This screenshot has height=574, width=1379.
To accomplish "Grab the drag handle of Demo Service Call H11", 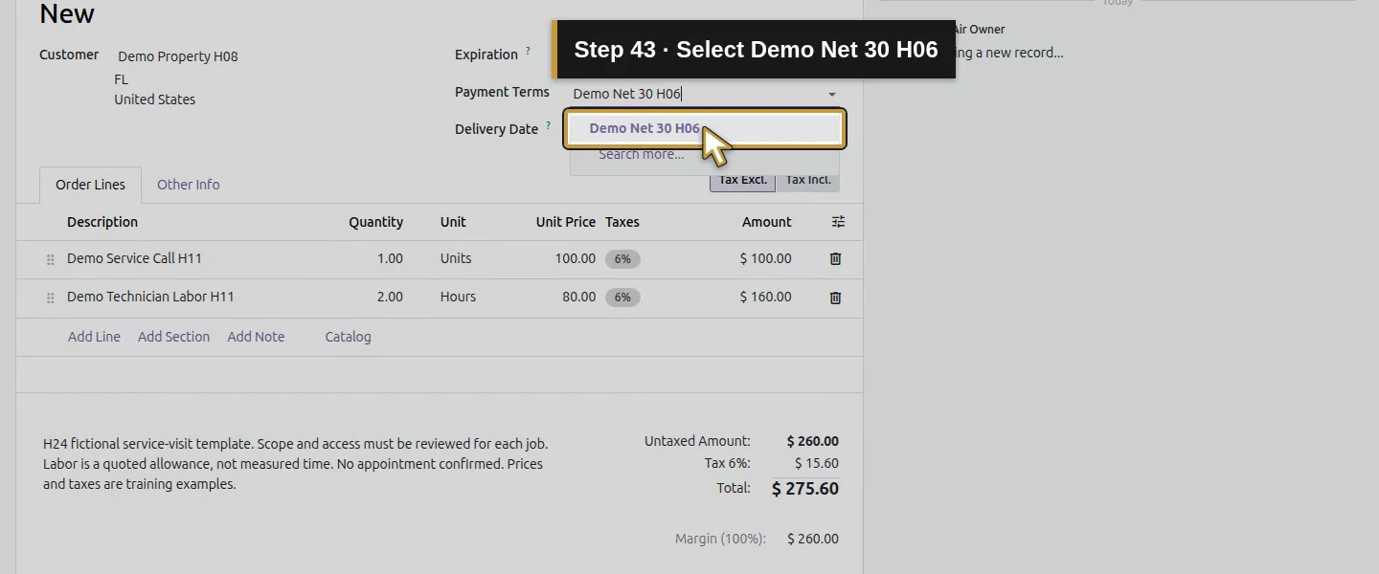I will click(51, 259).
